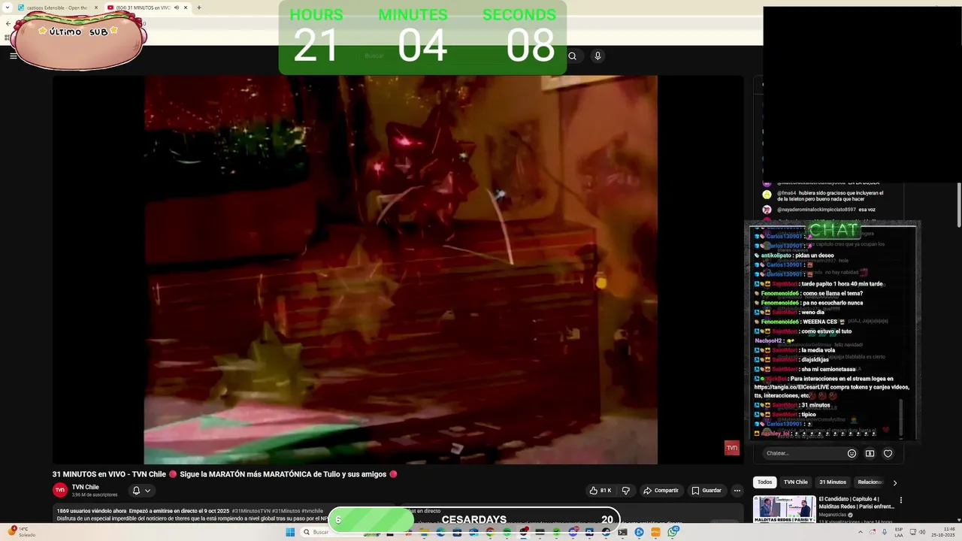
Task: Click the #31MinutosTVN hashtag link
Action: pos(251,511)
